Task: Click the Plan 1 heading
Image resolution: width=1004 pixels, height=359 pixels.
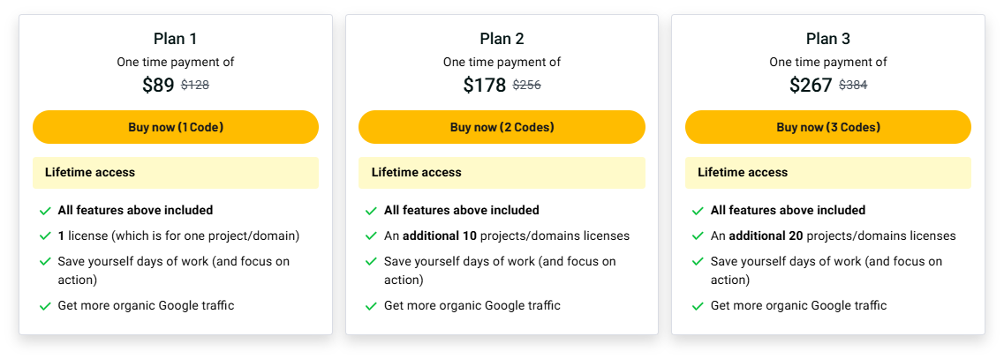Action: click(175, 39)
